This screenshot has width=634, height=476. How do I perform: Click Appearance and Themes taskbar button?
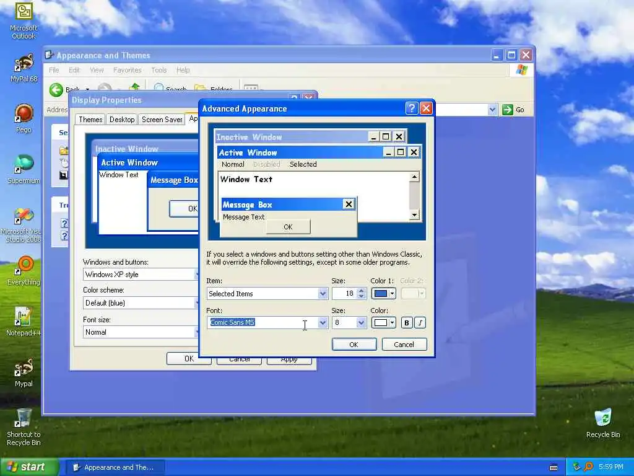point(115,467)
